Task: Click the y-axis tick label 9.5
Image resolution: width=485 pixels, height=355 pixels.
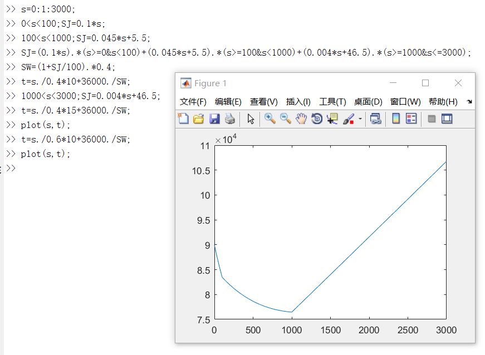Action: (203, 220)
